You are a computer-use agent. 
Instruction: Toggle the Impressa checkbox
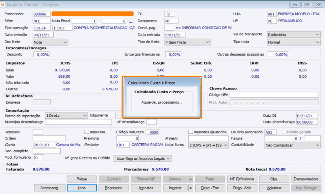pos(87,132)
